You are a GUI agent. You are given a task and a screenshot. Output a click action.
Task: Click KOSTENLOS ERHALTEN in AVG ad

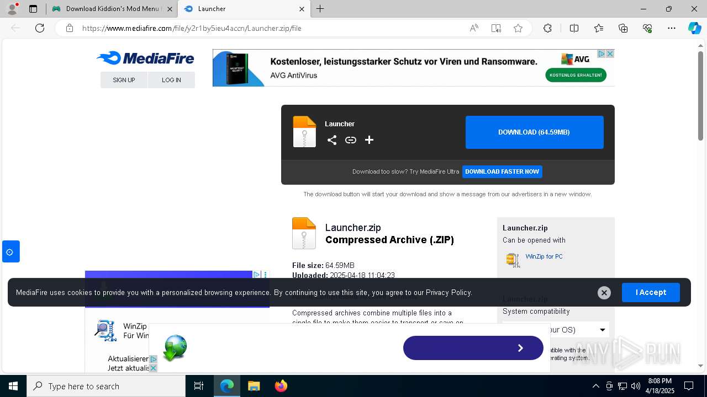tap(576, 75)
